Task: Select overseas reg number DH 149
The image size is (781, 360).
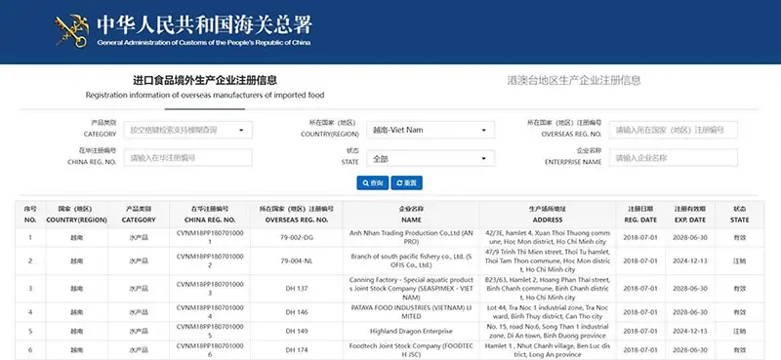Action: 297,331
